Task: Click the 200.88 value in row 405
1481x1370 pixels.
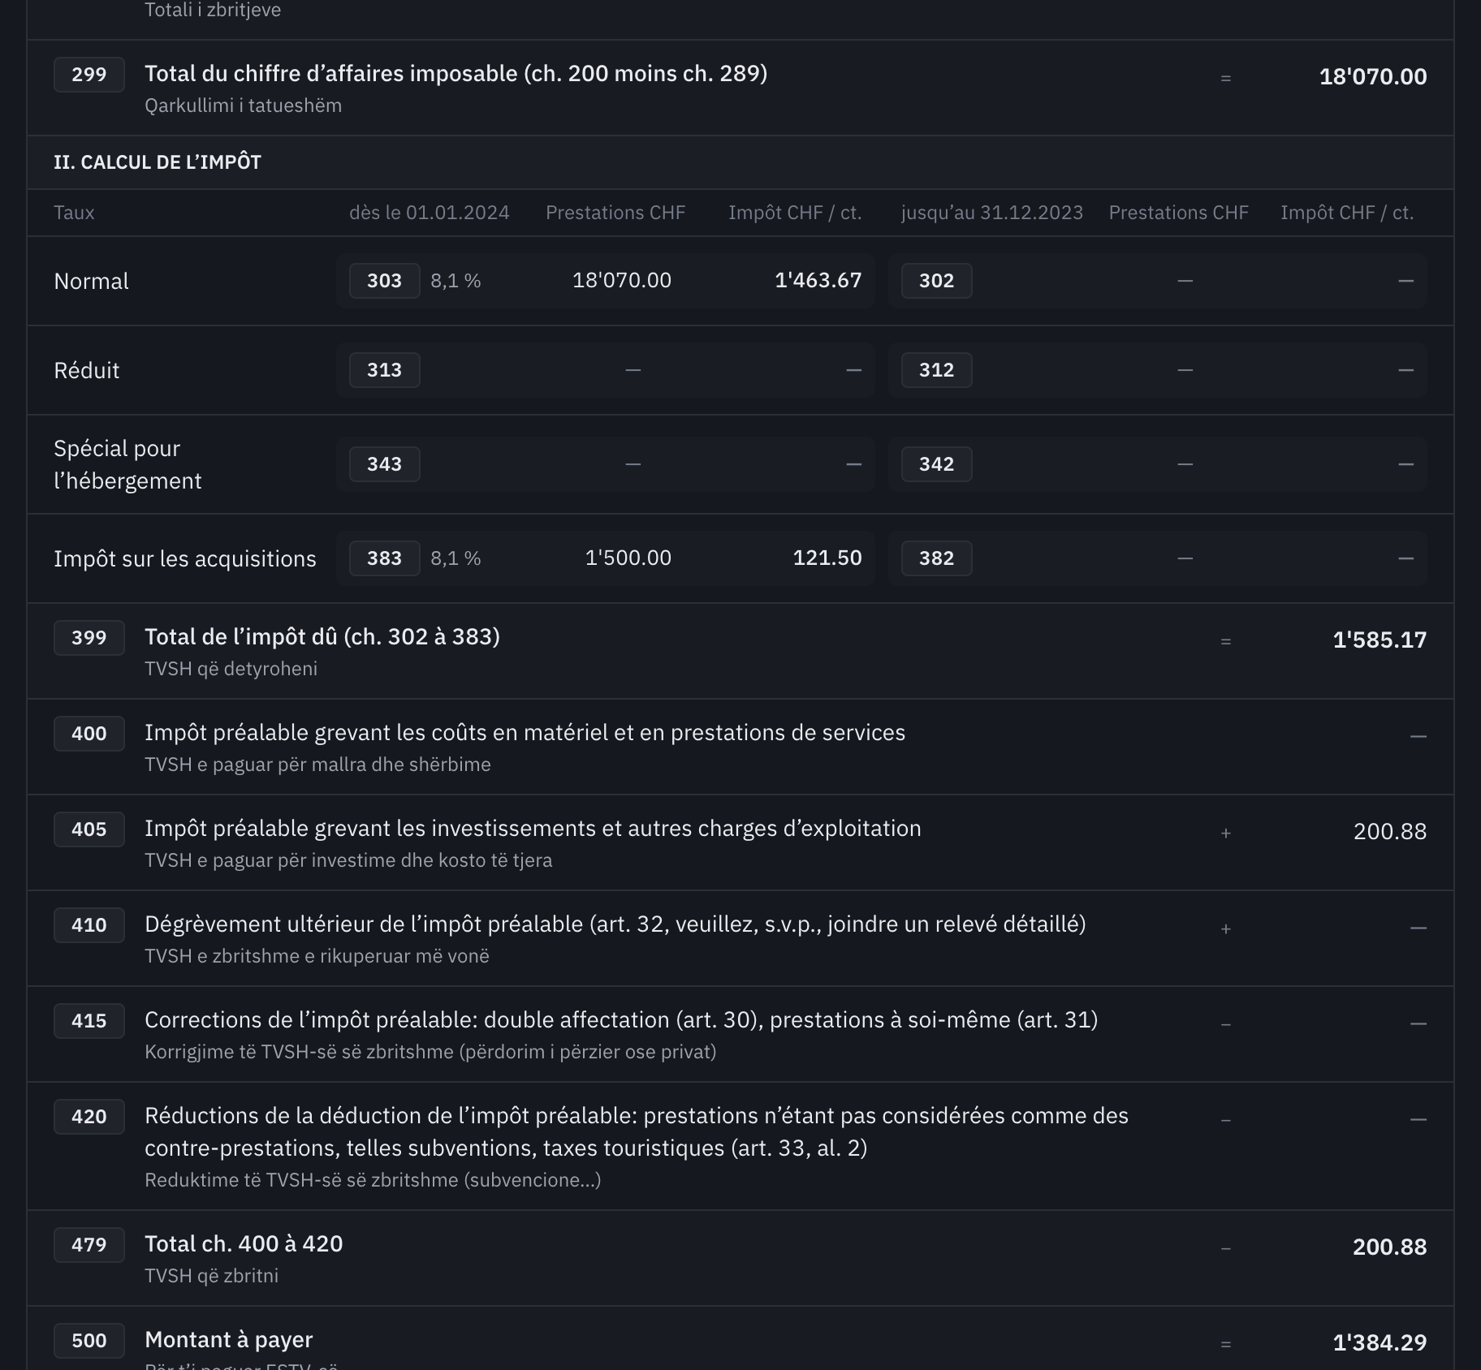Action: [x=1390, y=831]
